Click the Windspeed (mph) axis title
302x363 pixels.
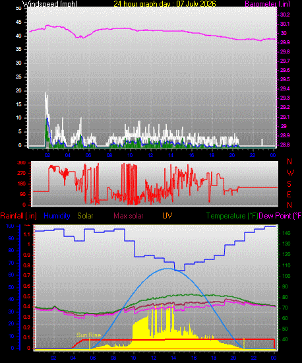point(49,3)
